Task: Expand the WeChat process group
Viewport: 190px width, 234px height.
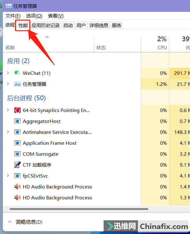Action: tap(8, 73)
